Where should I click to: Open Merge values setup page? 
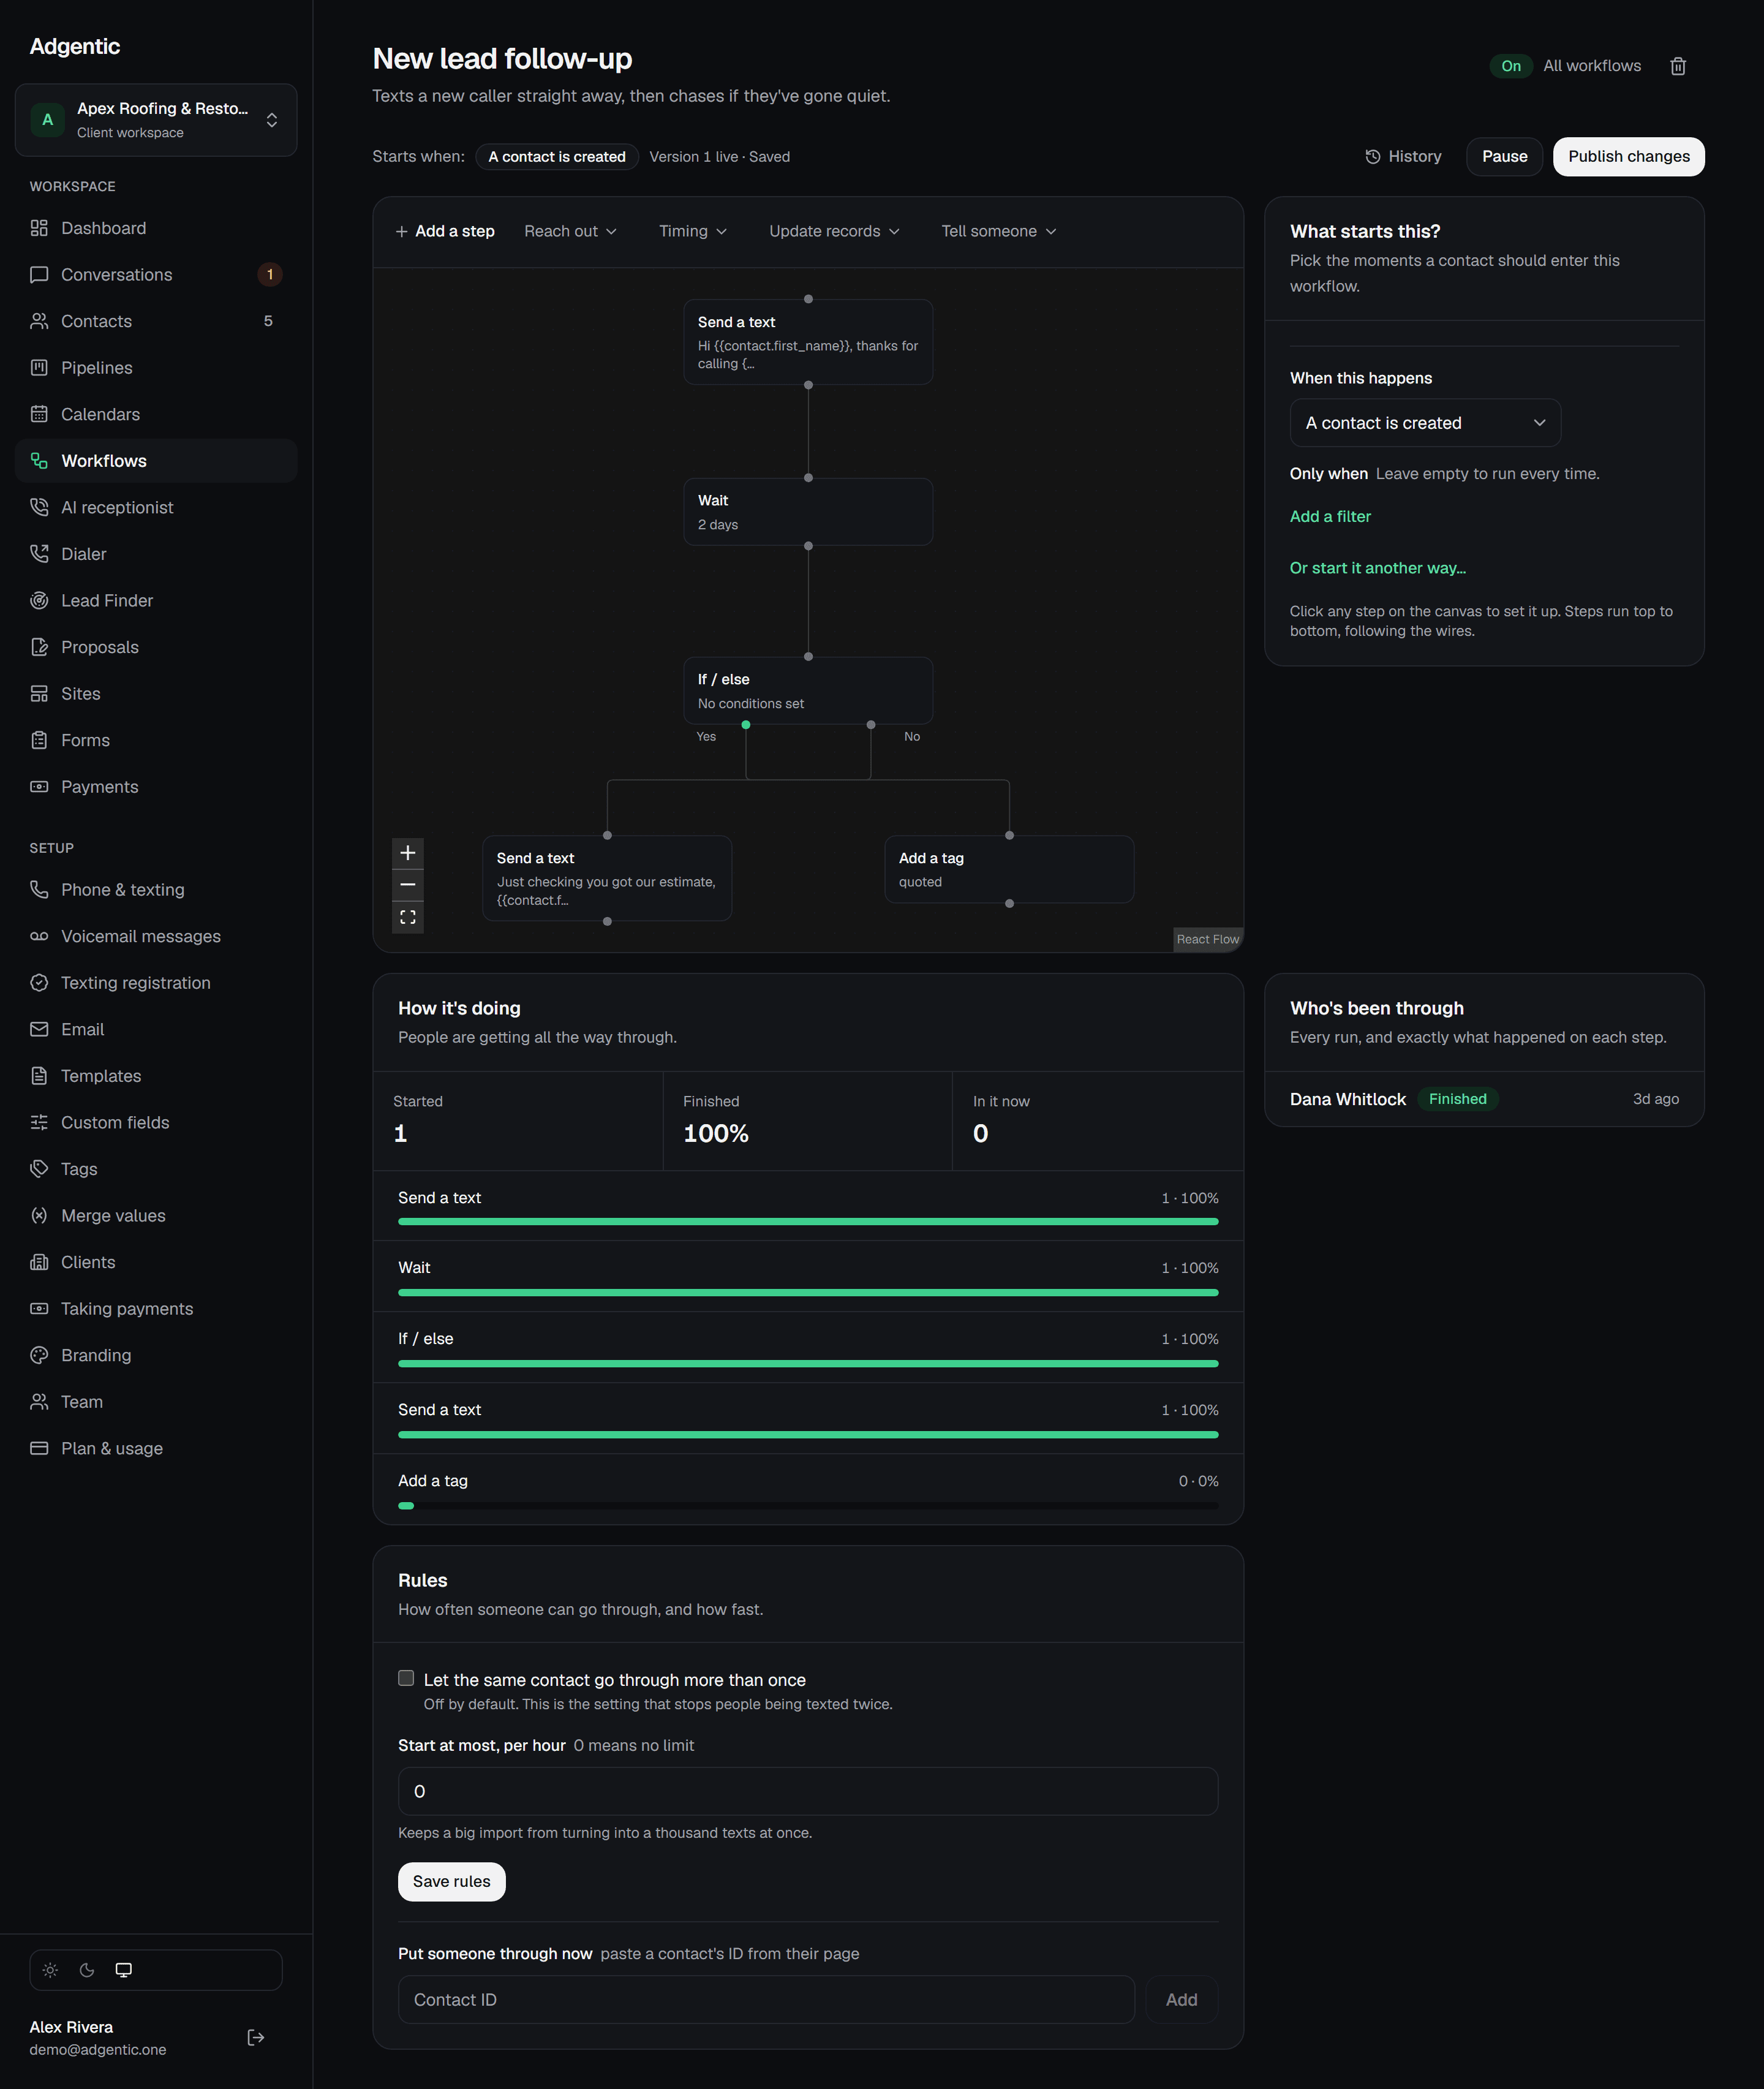pyautogui.click(x=156, y=1216)
